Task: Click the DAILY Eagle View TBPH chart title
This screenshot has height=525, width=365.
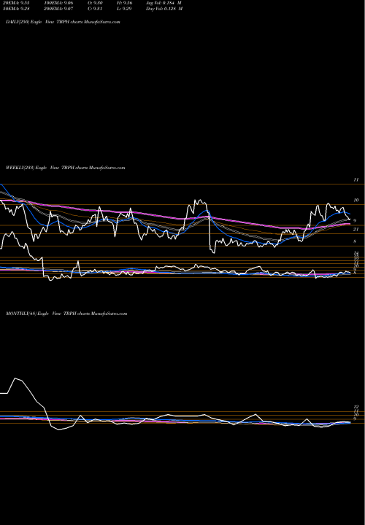Action: point(63,22)
